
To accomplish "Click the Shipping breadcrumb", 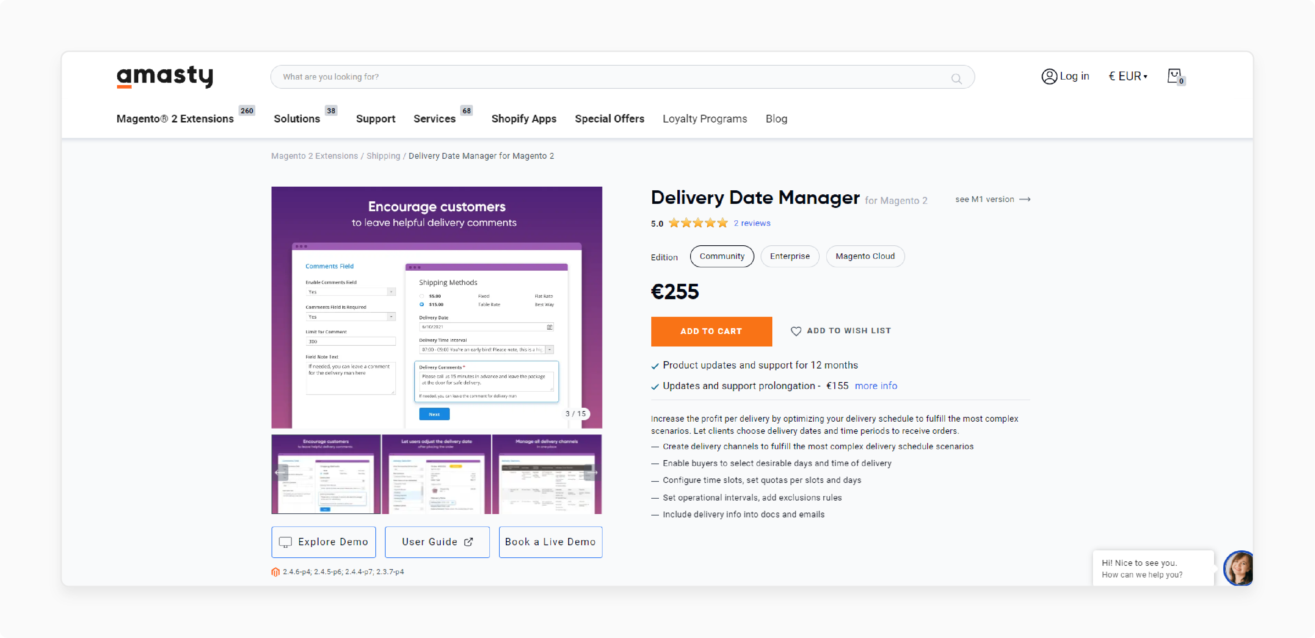I will 383,156.
